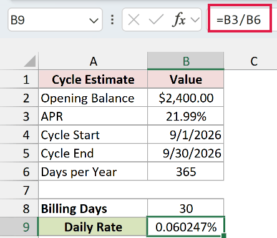Select row 1 header
Image resolution: width=277 pixels, height=238 pixels.
tap(19, 79)
